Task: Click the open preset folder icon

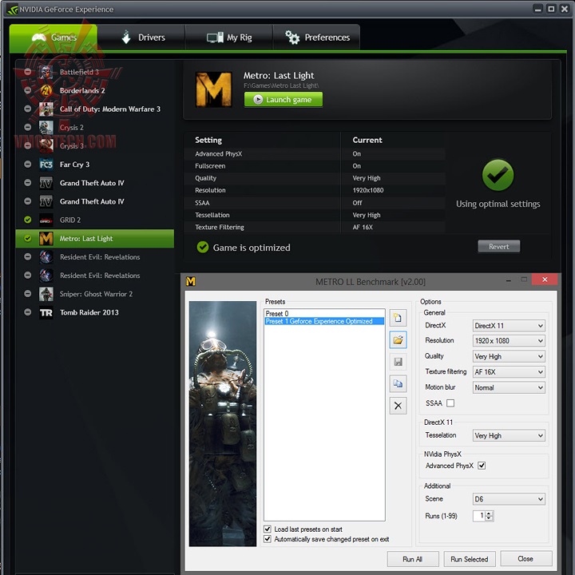Action: tap(398, 339)
